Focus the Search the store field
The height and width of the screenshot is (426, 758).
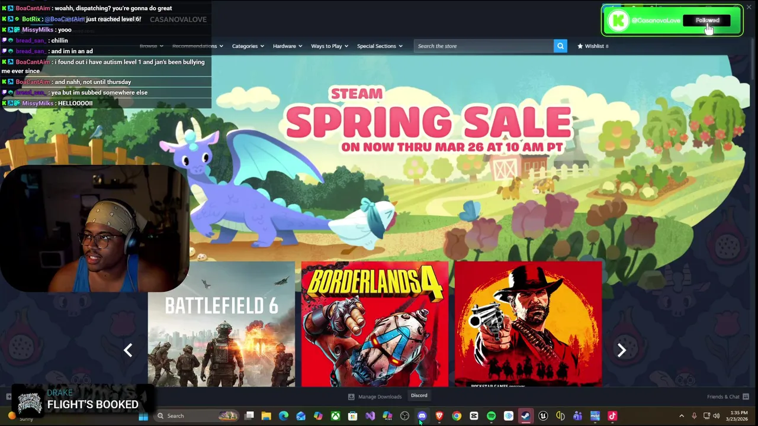click(x=483, y=46)
